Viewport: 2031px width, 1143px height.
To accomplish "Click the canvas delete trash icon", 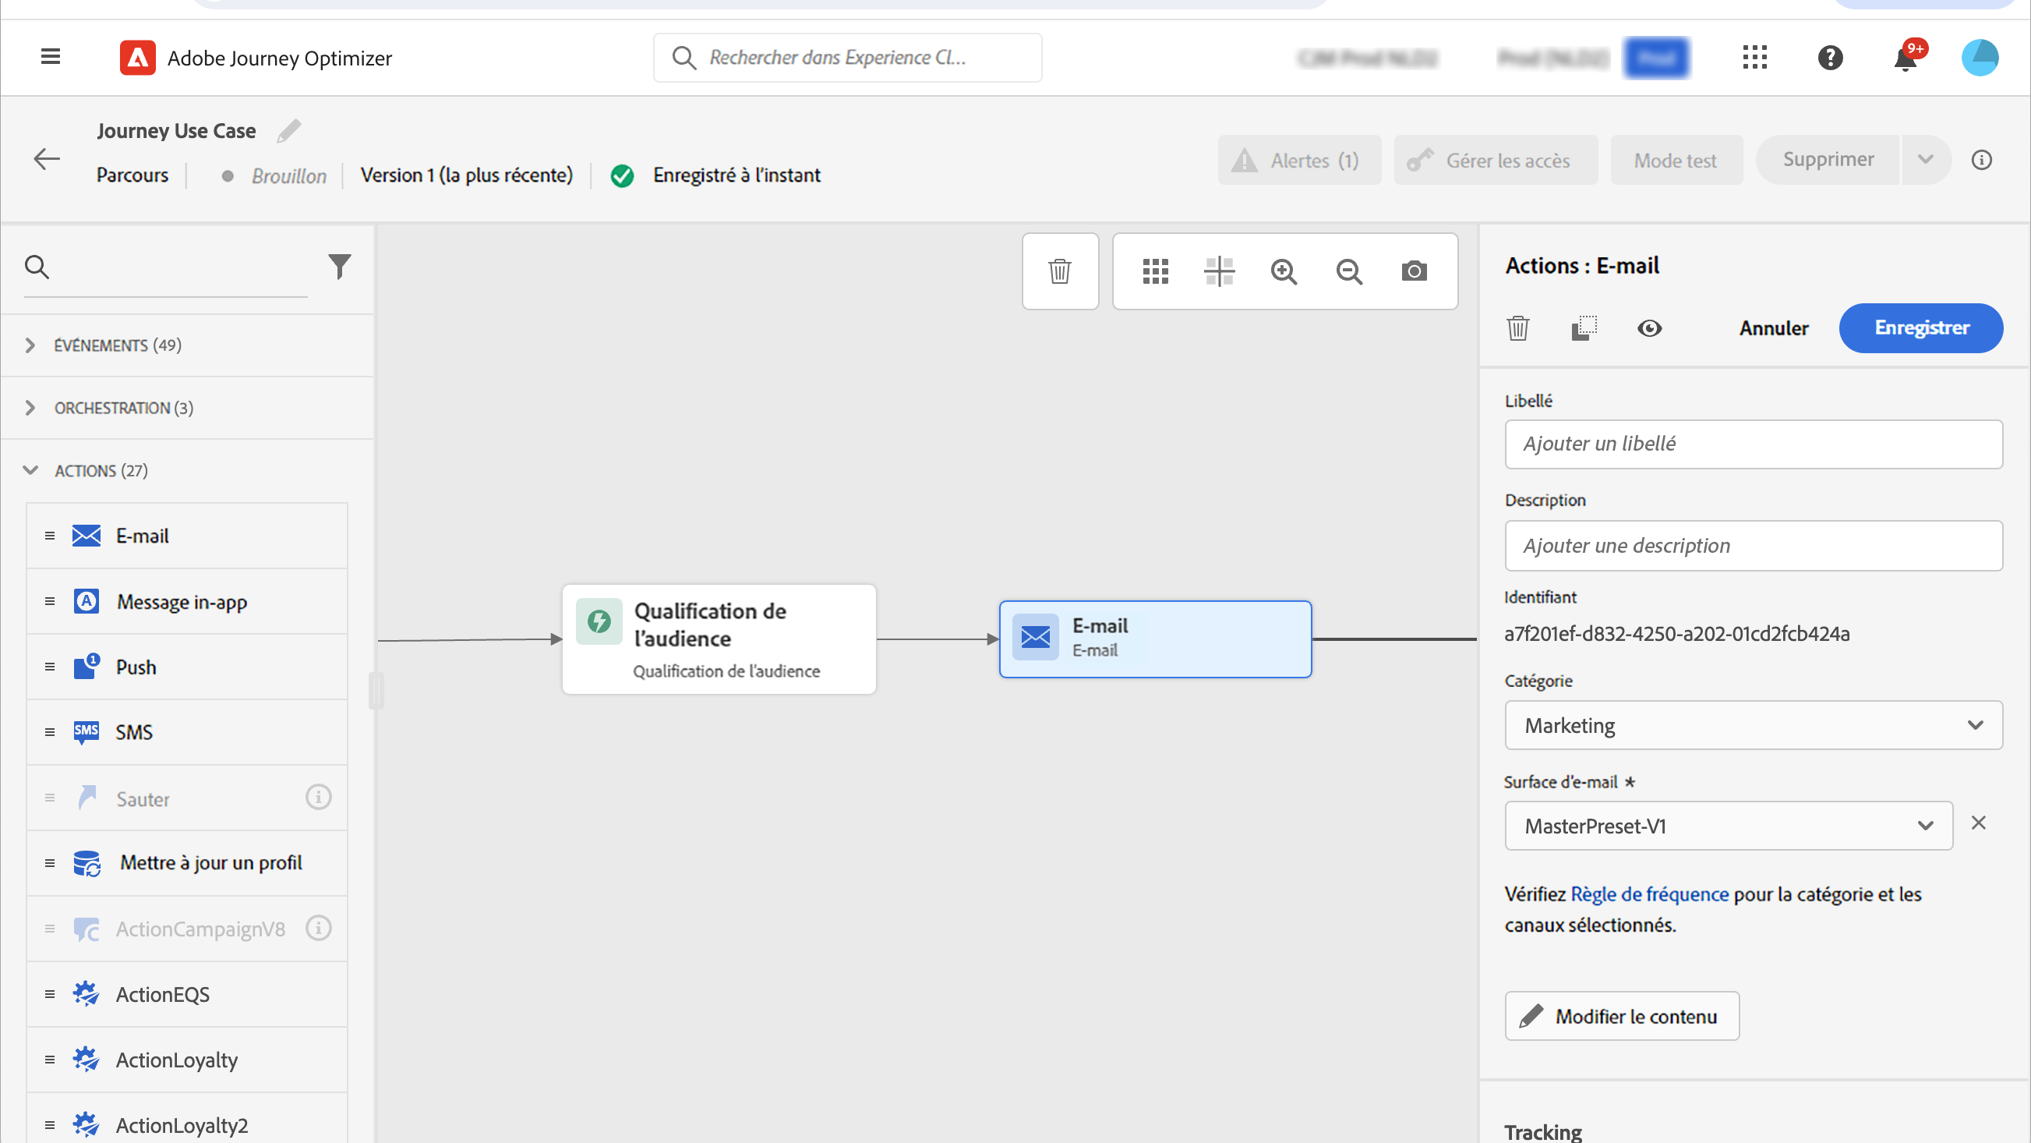I will click(x=1060, y=271).
